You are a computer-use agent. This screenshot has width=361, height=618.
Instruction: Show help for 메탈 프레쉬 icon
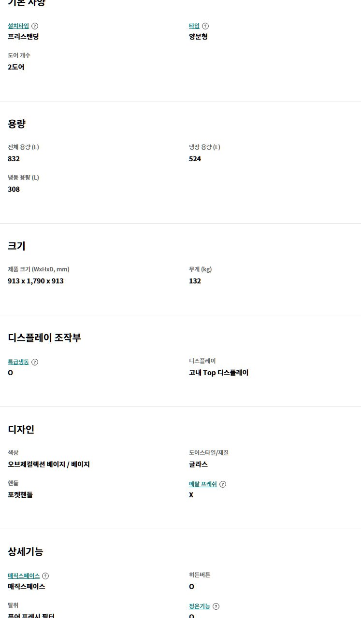point(223,484)
